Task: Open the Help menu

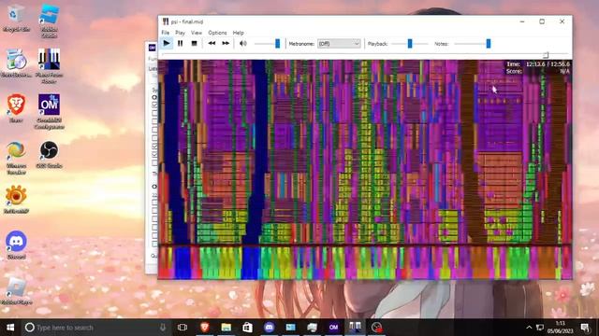Action: (x=239, y=33)
